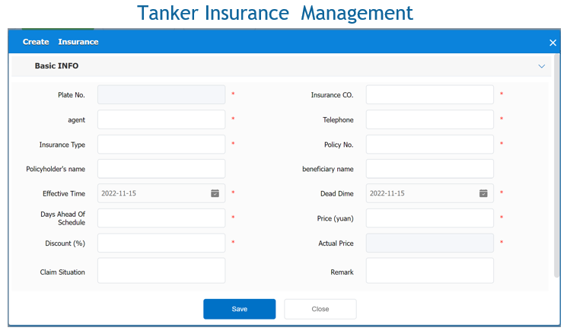The width and height of the screenshot is (567, 334).
Task: Click the Actual Price field
Action: [430, 243]
